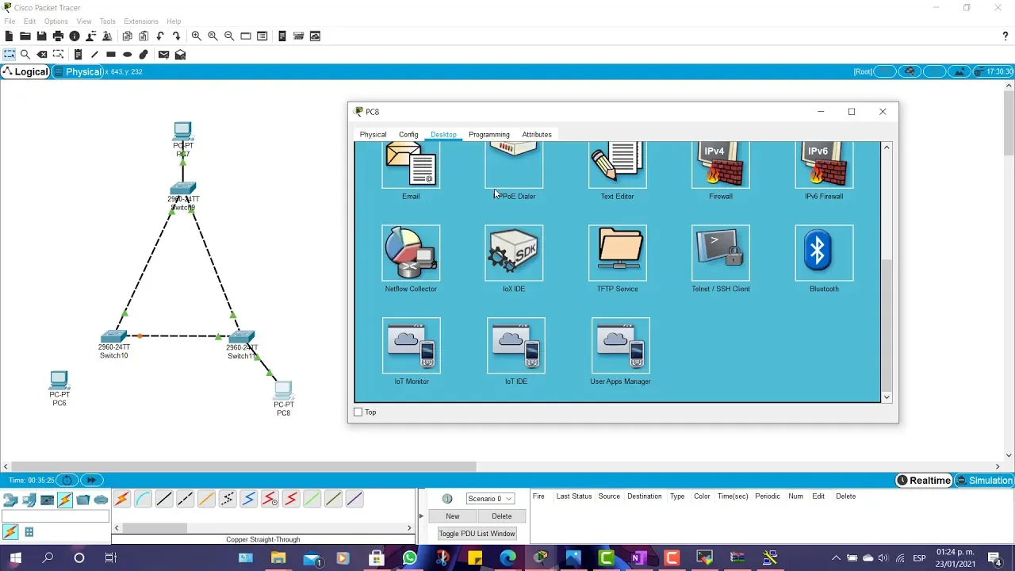Select the Copper Cross-Over dashed cable
Viewport: 1015px width, 571px height.
coord(185,499)
